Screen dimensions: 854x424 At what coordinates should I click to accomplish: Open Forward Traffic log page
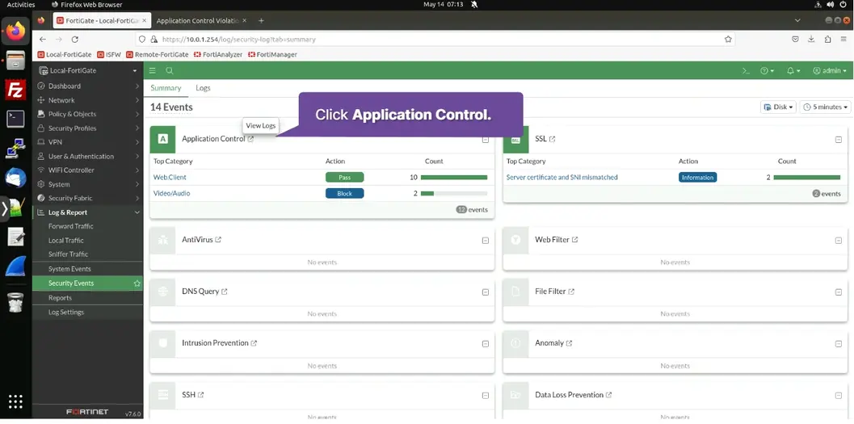coord(71,226)
